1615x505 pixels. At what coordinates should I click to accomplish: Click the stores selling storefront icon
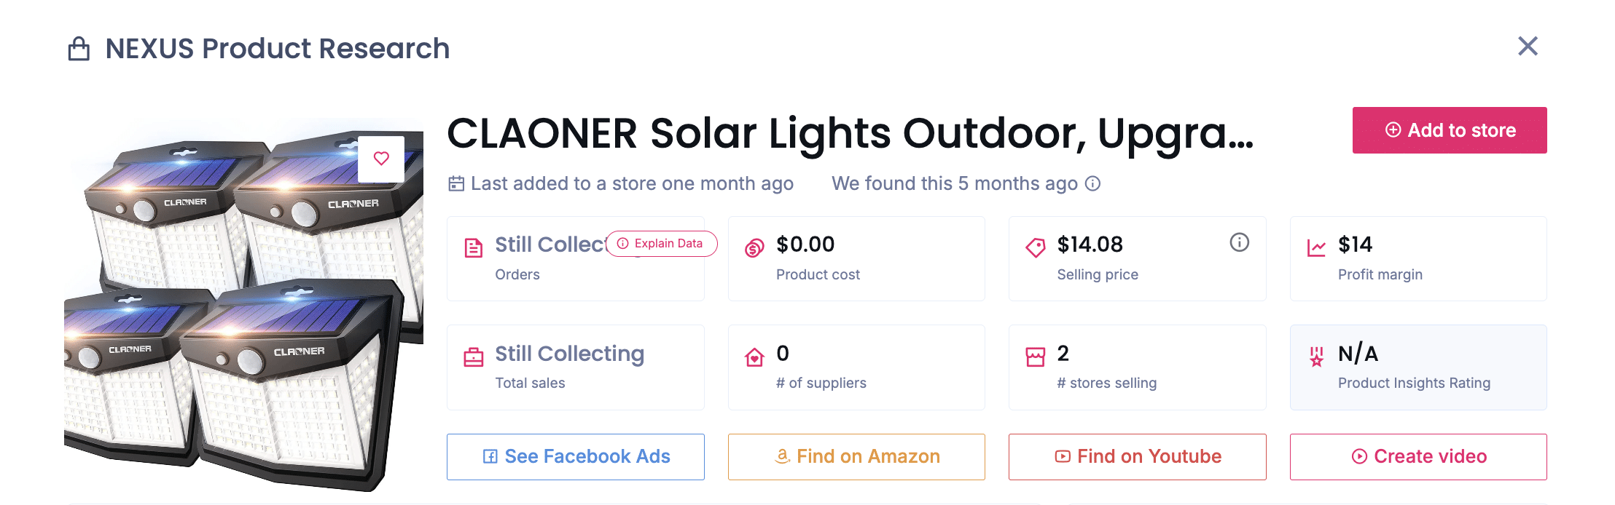[x=1036, y=357]
